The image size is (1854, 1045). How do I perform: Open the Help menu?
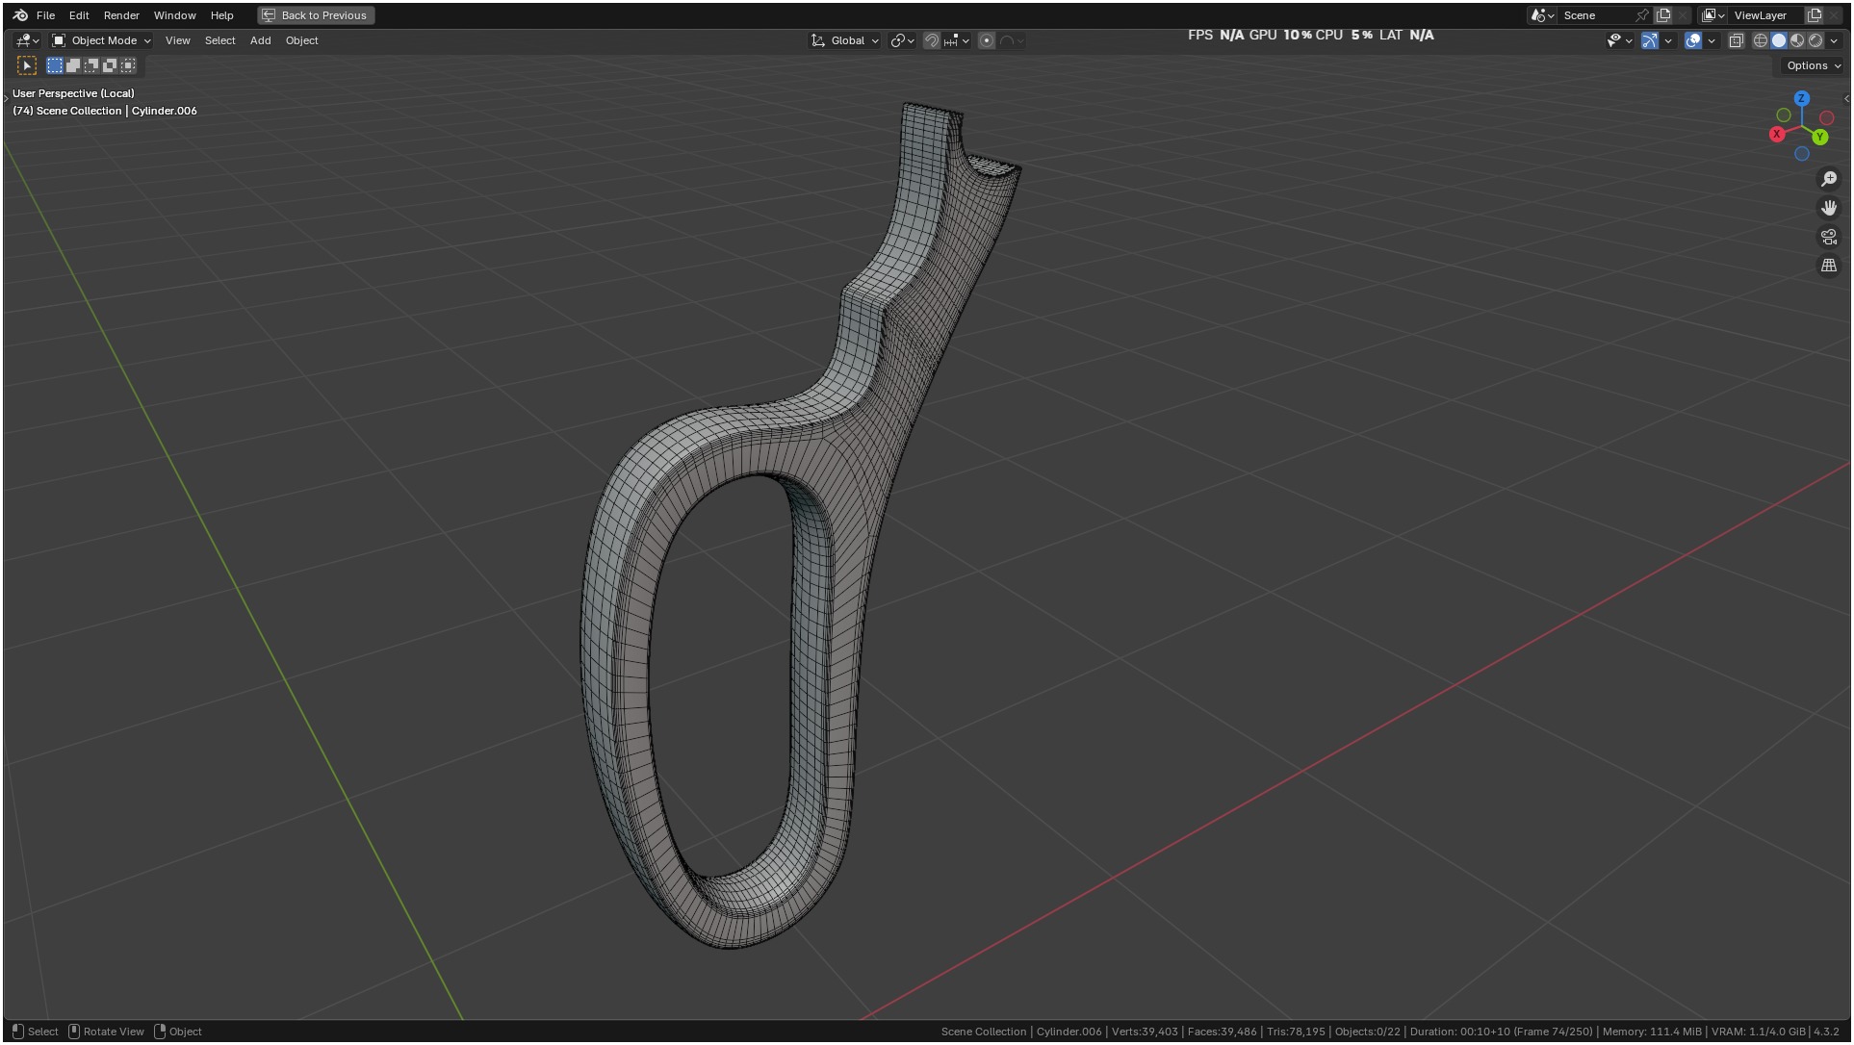point(222,15)
